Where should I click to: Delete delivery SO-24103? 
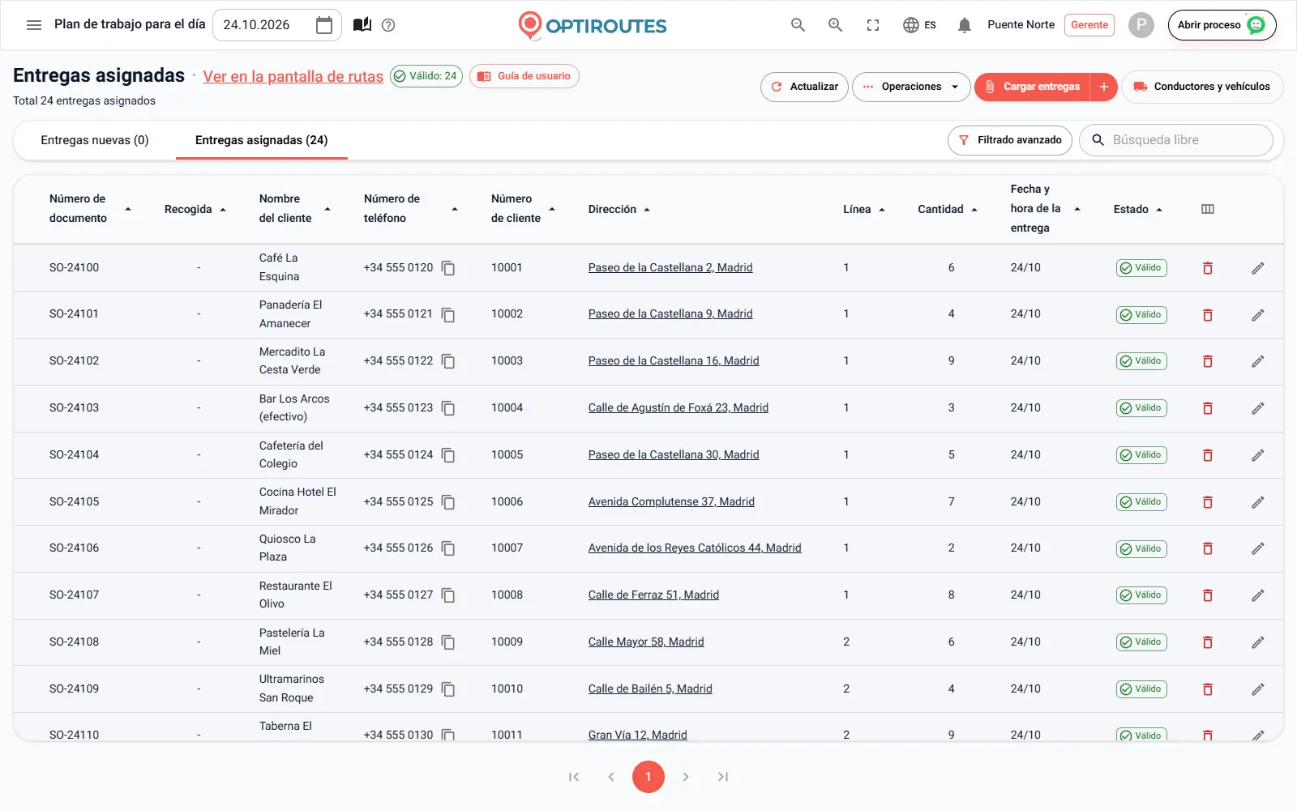(x=1208, y=408)
